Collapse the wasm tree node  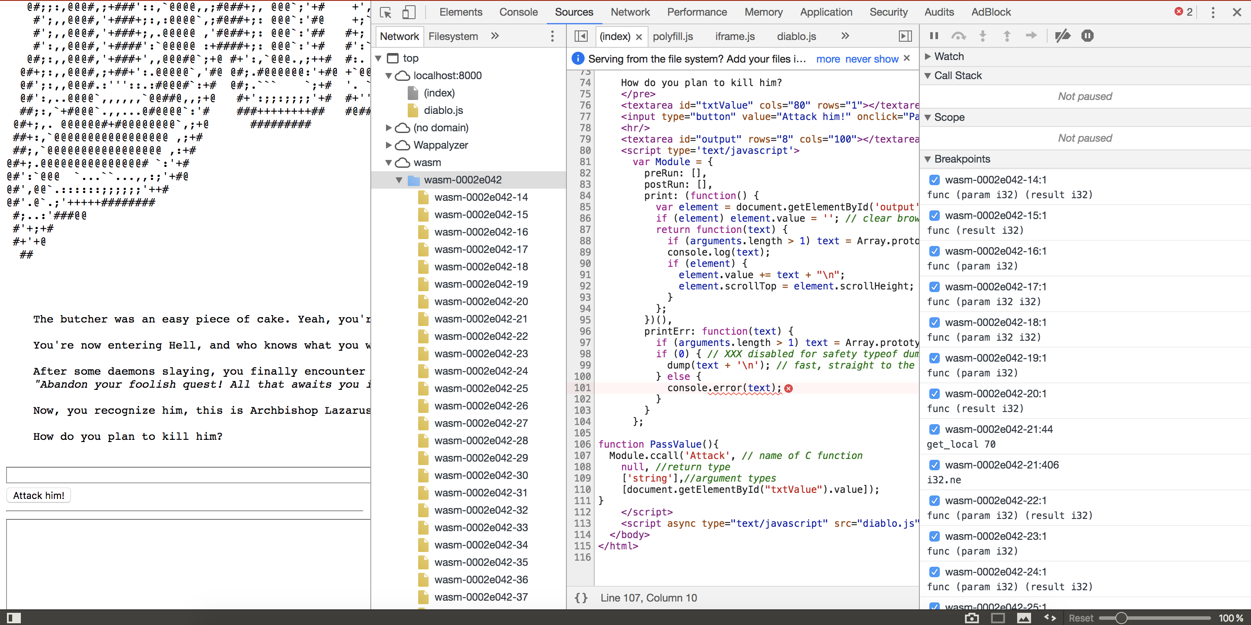click(x=389, y=163)
